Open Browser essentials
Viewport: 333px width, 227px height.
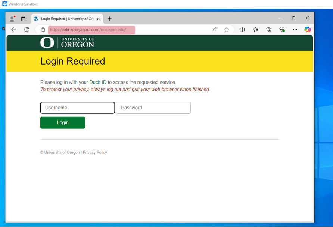coord(282,29)
